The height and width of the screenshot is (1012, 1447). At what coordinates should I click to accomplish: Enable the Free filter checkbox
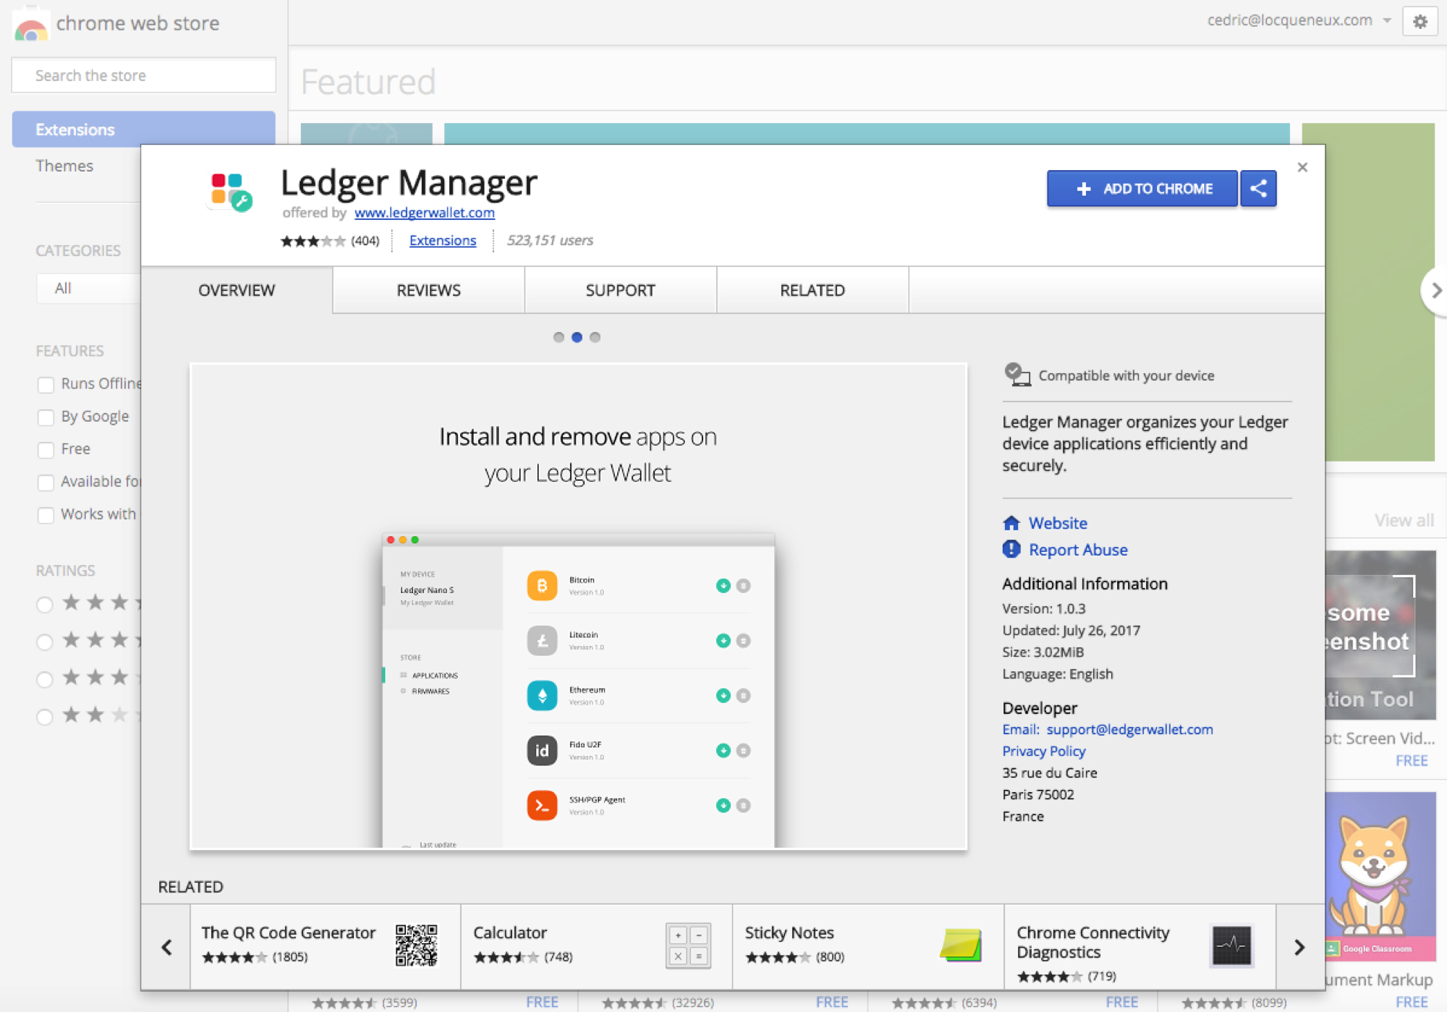coord(46,449)
